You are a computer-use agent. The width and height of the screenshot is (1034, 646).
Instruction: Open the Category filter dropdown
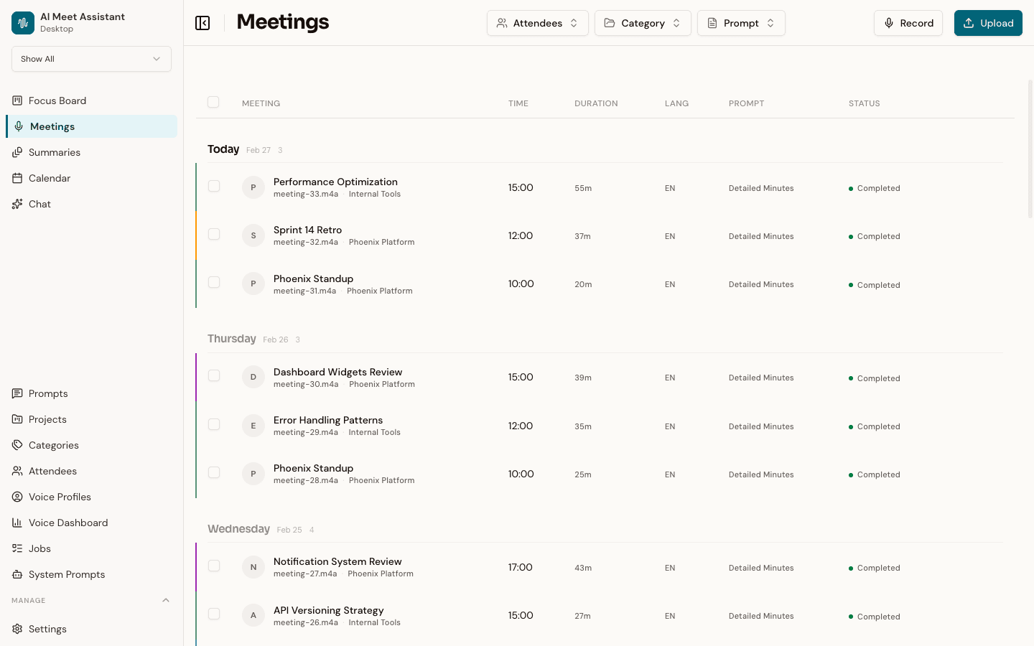(643, 22)
